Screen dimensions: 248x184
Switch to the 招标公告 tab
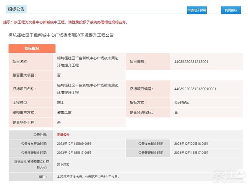tap(16, 9)
